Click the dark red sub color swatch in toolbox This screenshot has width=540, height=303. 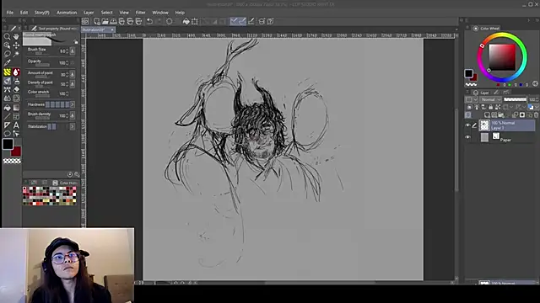pos(16,151)
